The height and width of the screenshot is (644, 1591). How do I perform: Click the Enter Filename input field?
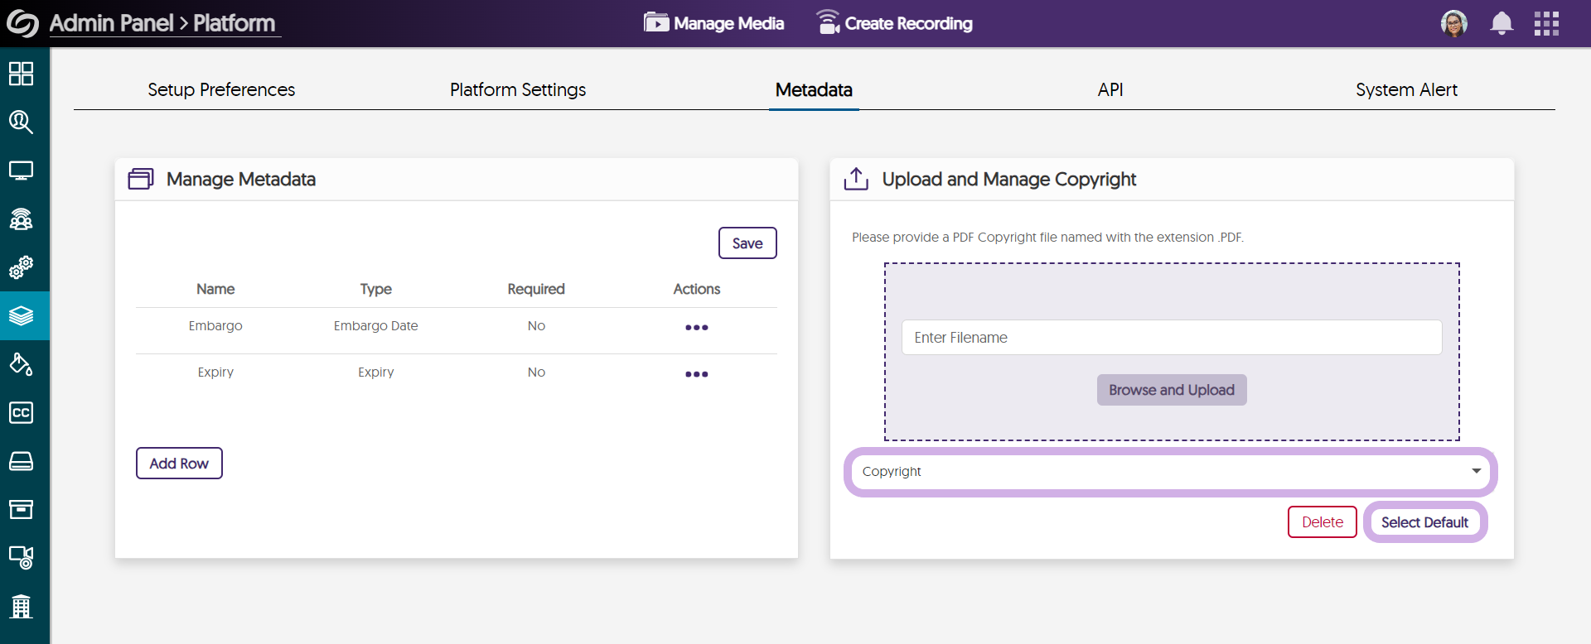tap(1172, 338)
